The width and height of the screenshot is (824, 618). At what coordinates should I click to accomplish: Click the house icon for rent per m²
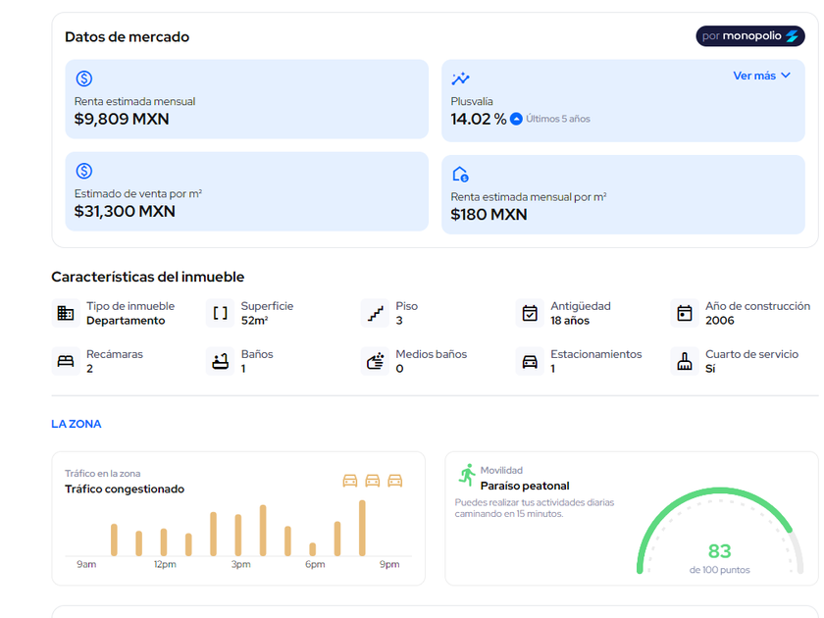460,175
